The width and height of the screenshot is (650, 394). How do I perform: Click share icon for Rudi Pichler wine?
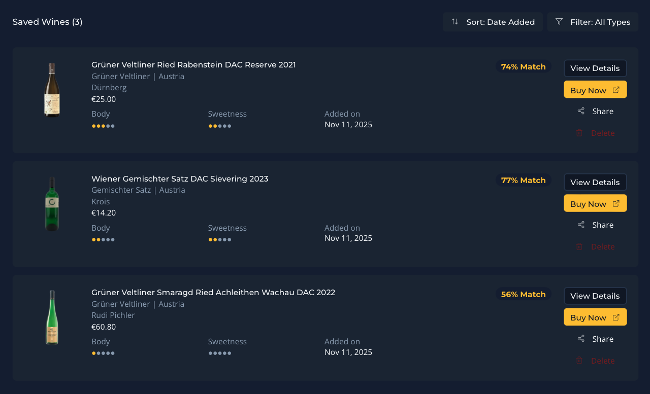pos(581,339)
